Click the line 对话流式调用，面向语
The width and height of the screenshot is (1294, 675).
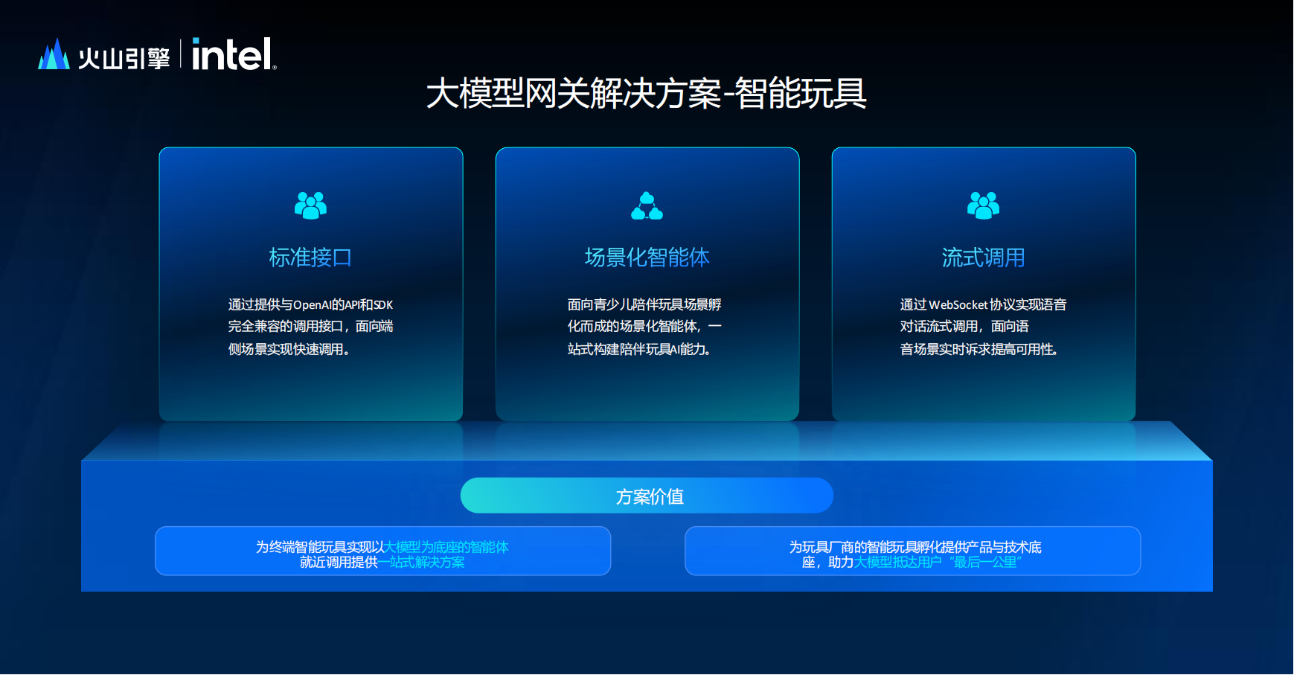pyautogui.click(x=964, y=326)
